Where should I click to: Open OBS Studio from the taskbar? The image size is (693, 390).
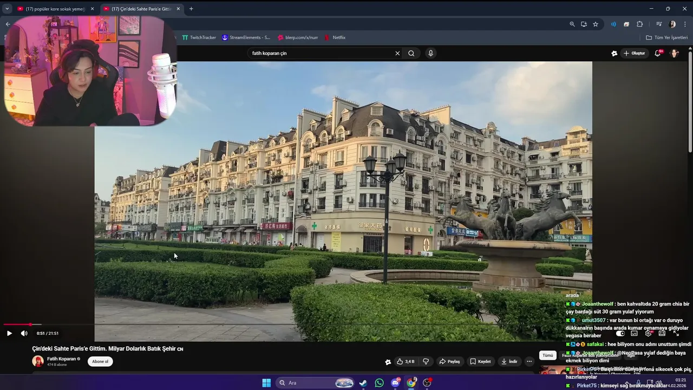click(x=427, y=383)
